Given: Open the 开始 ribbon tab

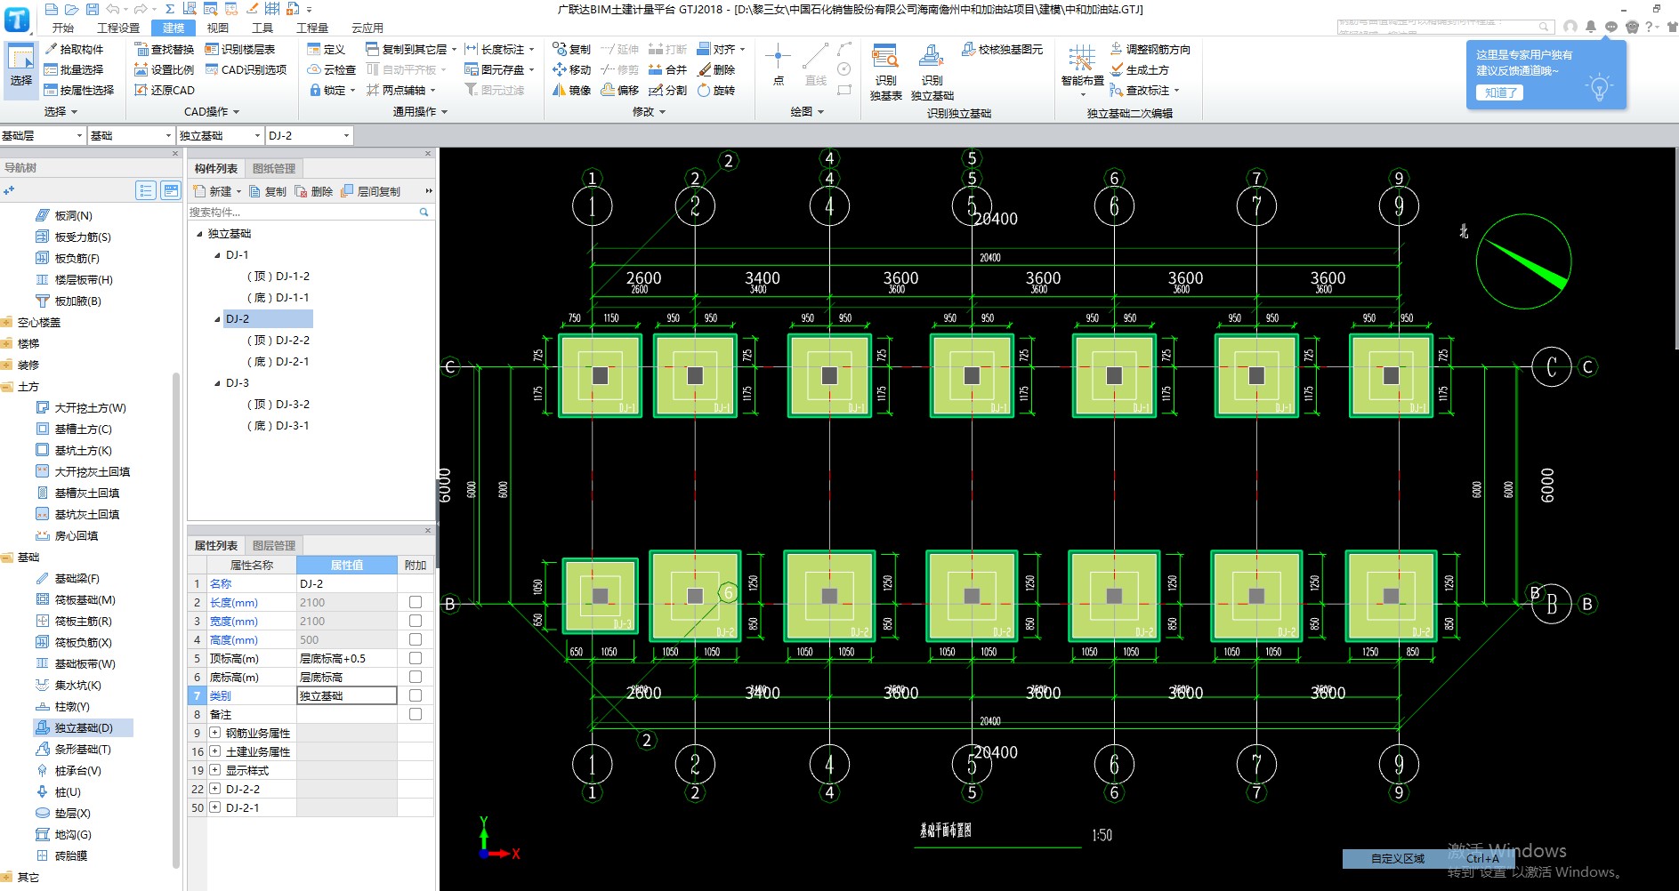Looking at the screenshot, I should tap(63, 28).
